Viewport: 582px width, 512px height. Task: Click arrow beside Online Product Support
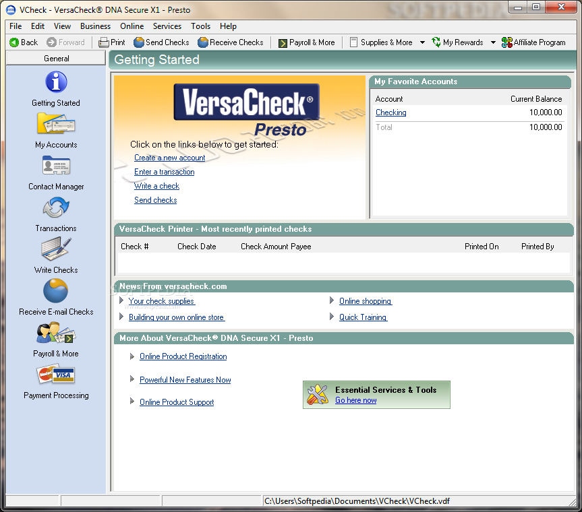tap(132, 401)
